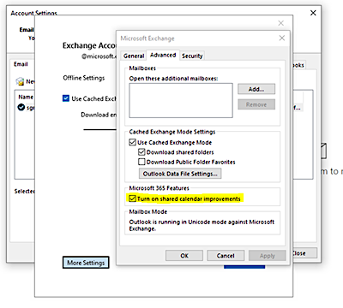Uncheck Download shared folders
The height and width of the screenshot is (308, 343).
(x=141, y=152)
